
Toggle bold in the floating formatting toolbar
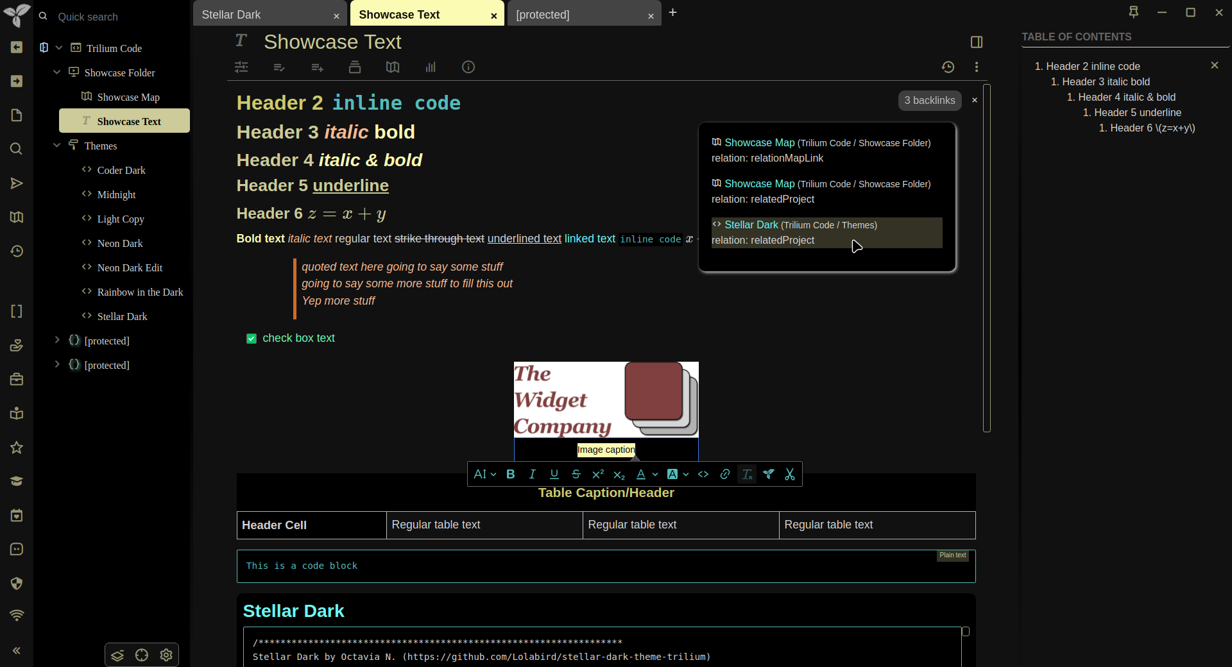(x=511, y=475)
